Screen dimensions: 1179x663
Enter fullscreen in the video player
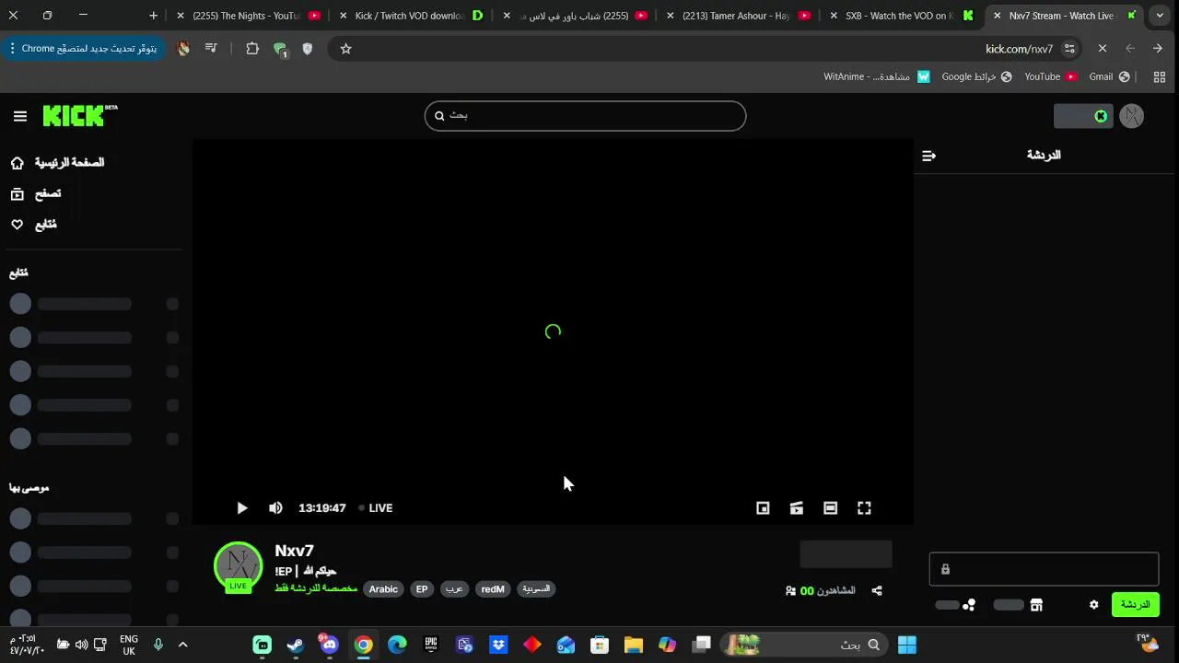864,508
